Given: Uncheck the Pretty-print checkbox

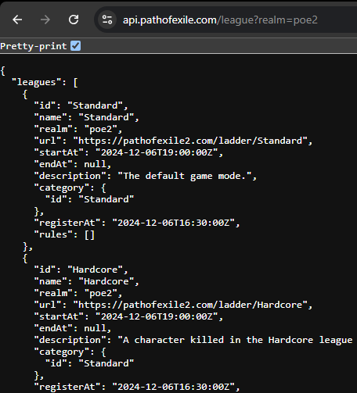Looking at the screenshot, I should click(x=76, y=46).
